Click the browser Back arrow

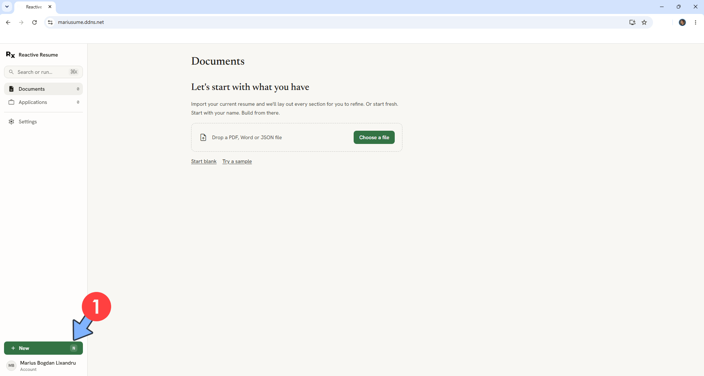[8, 22]
